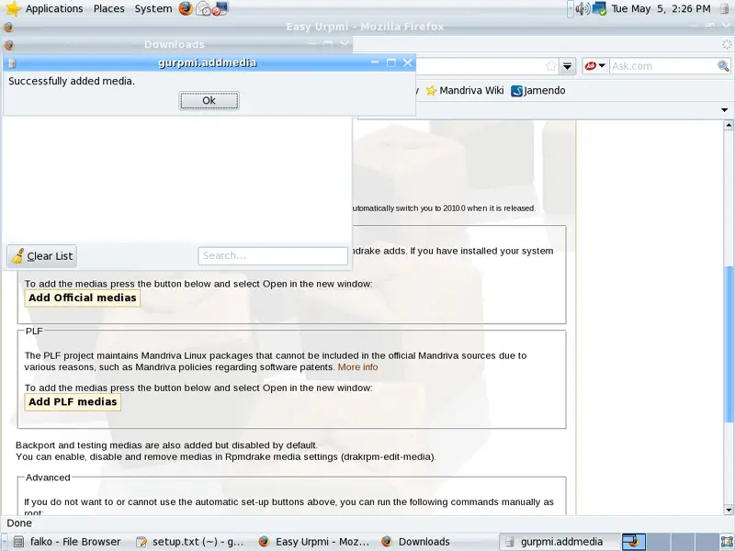
Task: Click Ok in the gurpmi.addmedia dialog
Action: [209, 101]
